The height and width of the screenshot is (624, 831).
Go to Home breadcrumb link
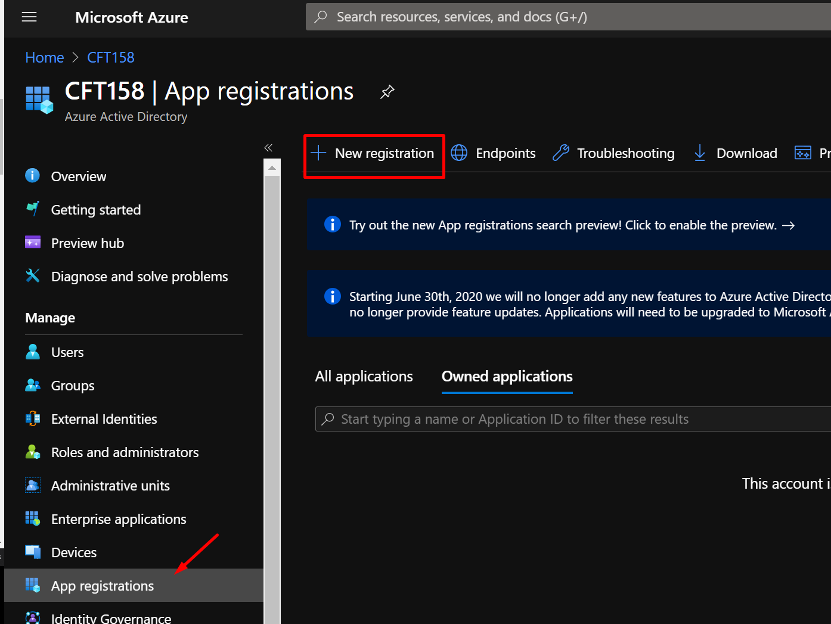point(45,58)
